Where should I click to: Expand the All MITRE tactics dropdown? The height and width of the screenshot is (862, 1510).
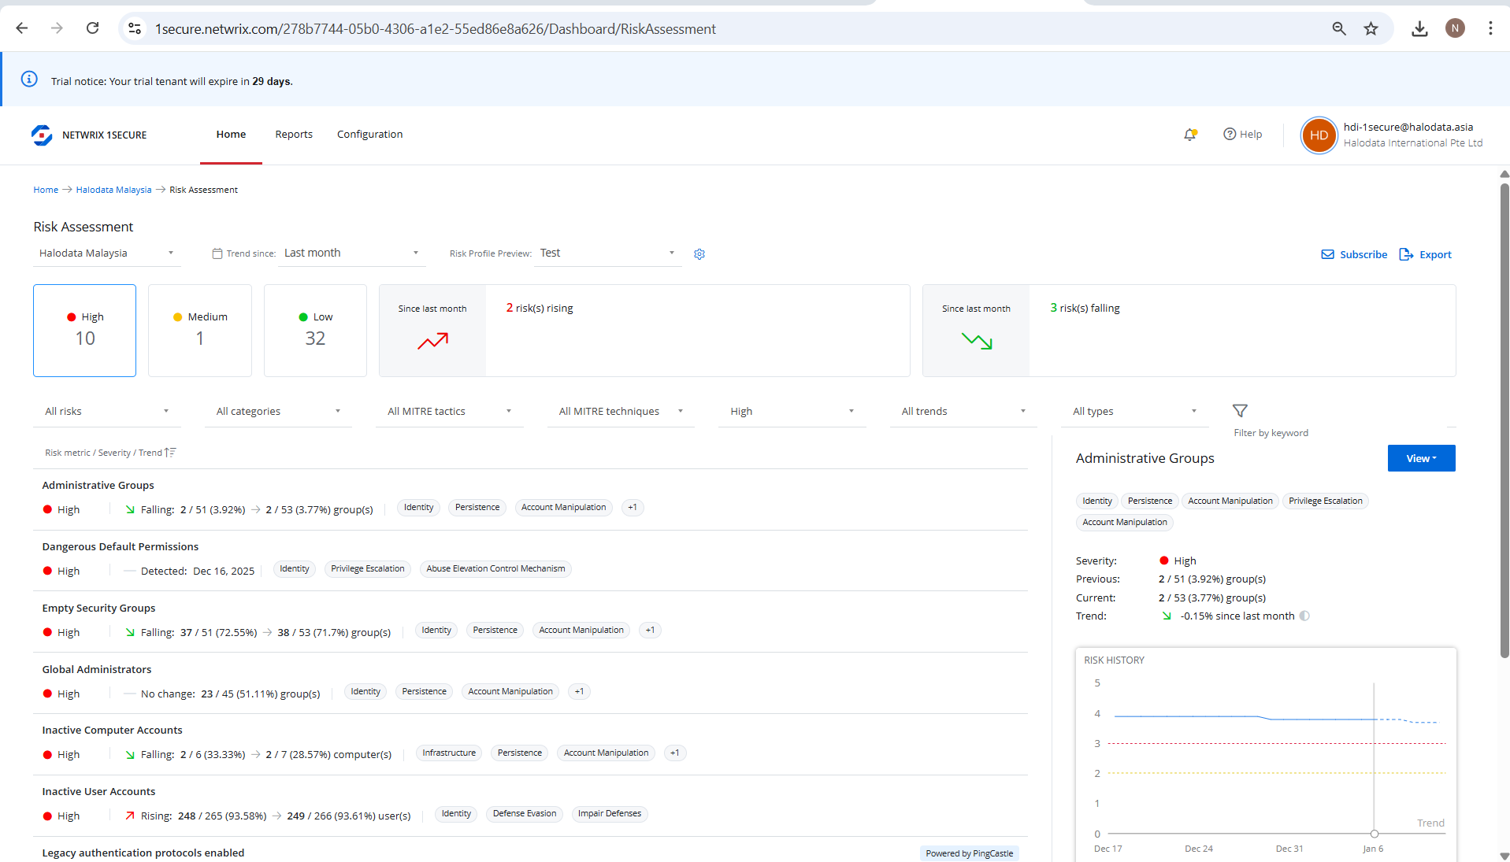click(x=449, y=412)
